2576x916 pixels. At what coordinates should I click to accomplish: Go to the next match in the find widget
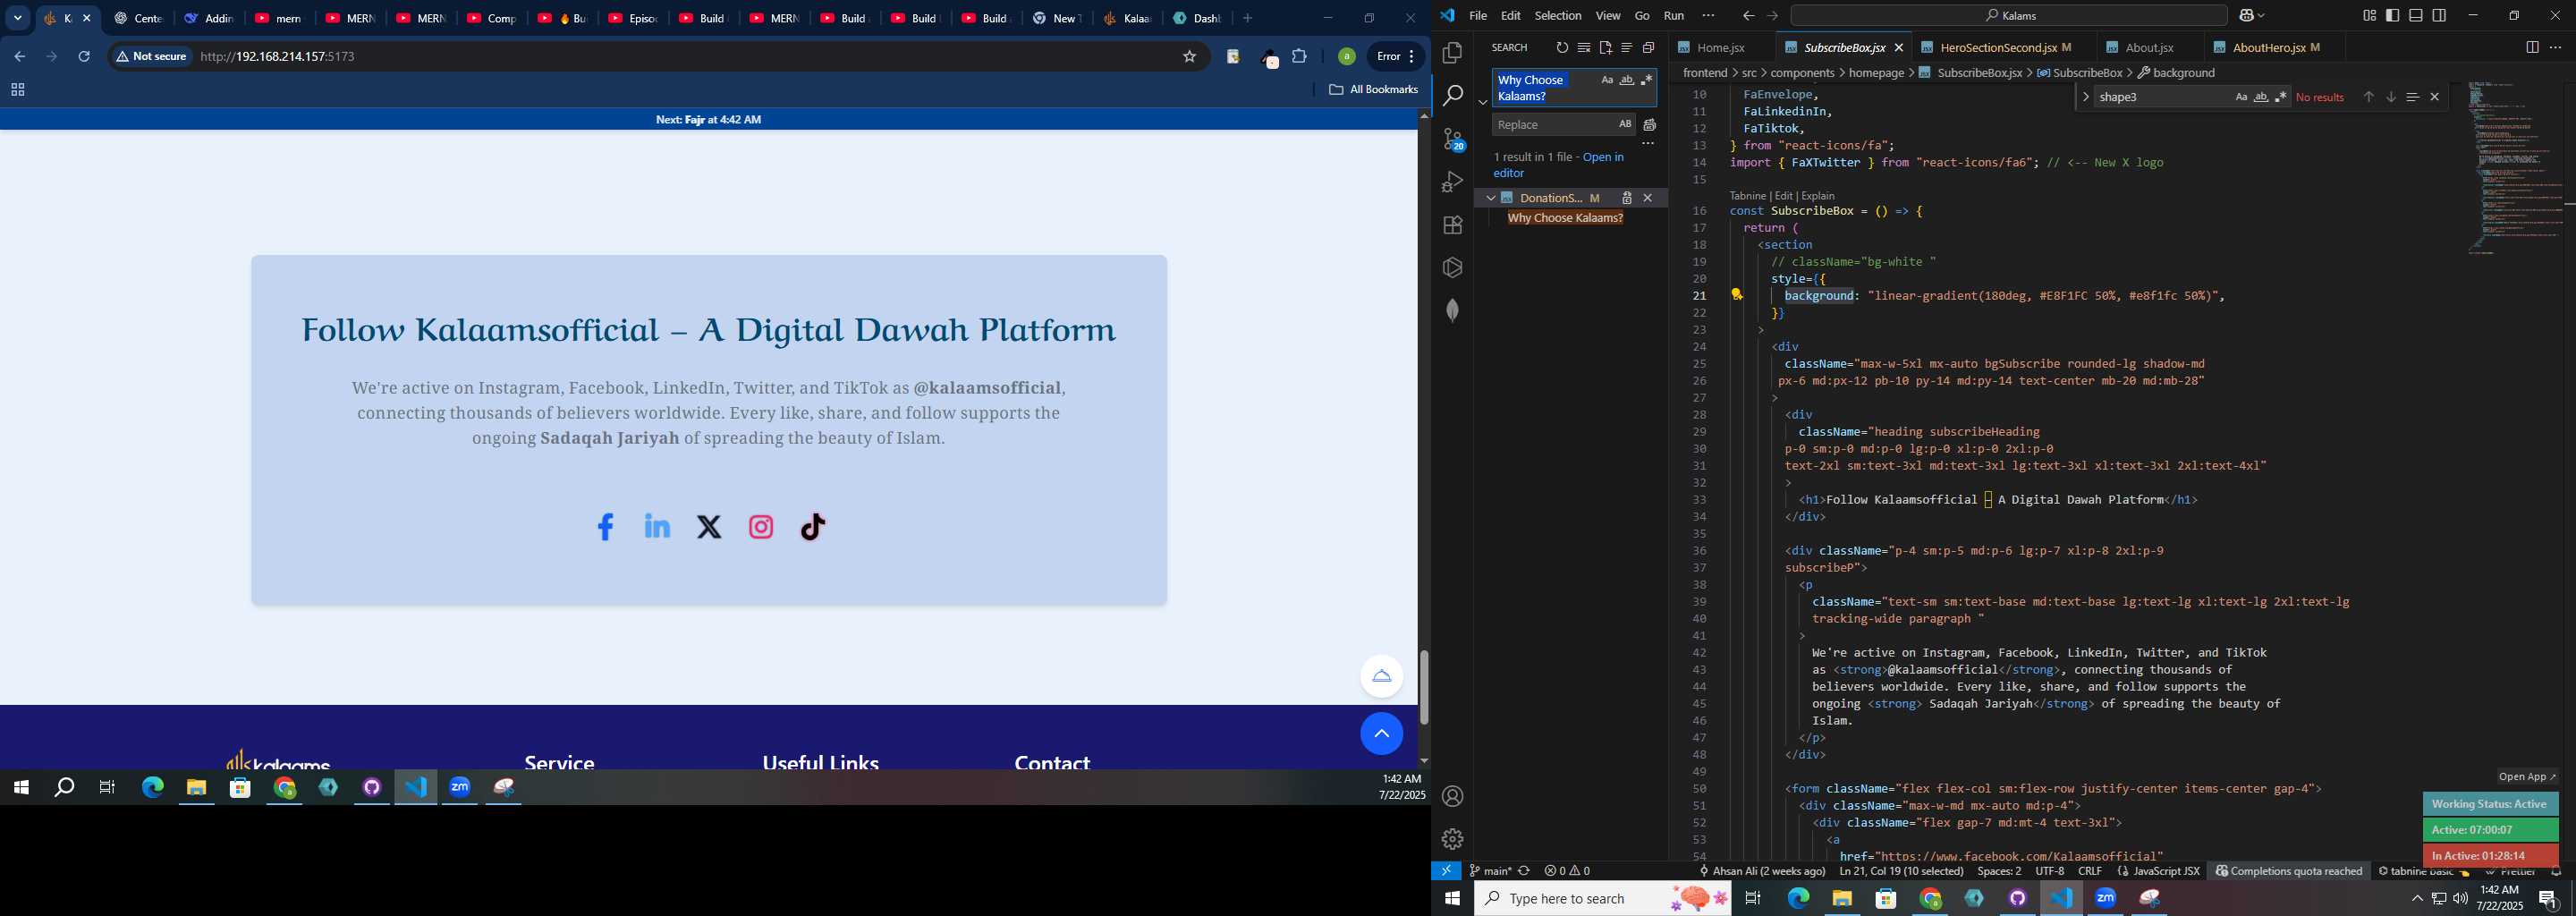click(x=2391, y=97)
